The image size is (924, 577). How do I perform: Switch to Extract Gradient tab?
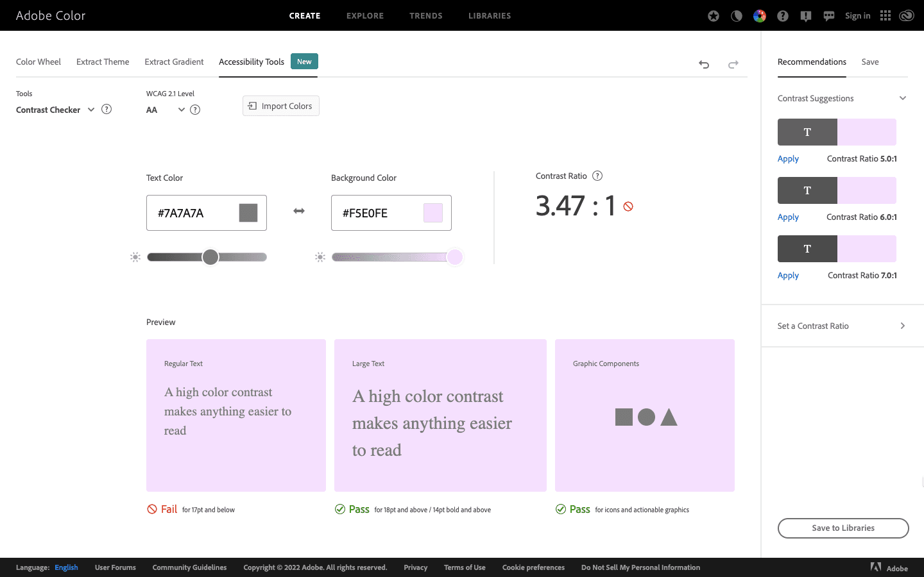pyautogui.click(x=174, y=62)
